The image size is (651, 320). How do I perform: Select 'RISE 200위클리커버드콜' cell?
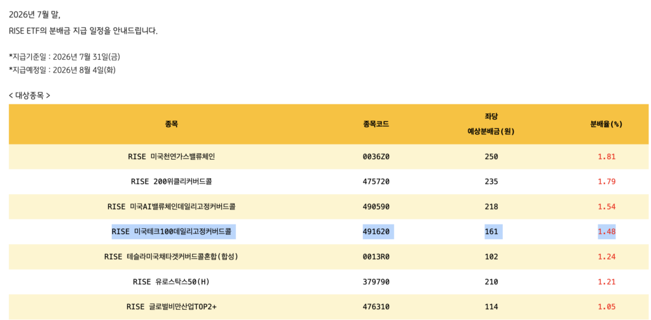point(172,181)
